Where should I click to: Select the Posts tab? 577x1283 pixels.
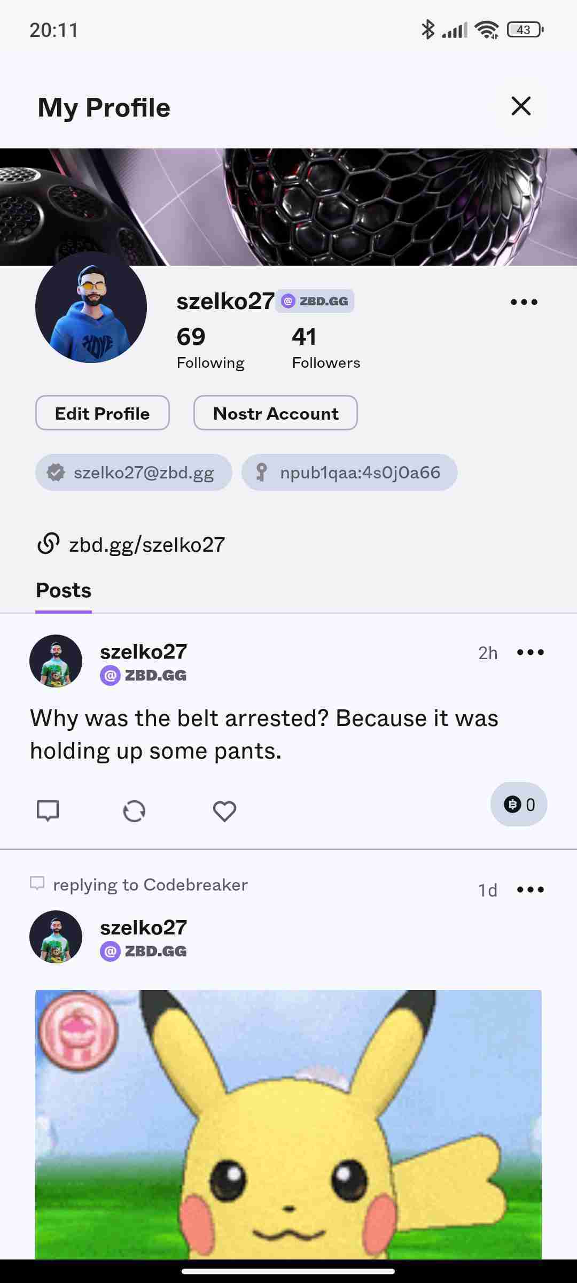point(64,591)
